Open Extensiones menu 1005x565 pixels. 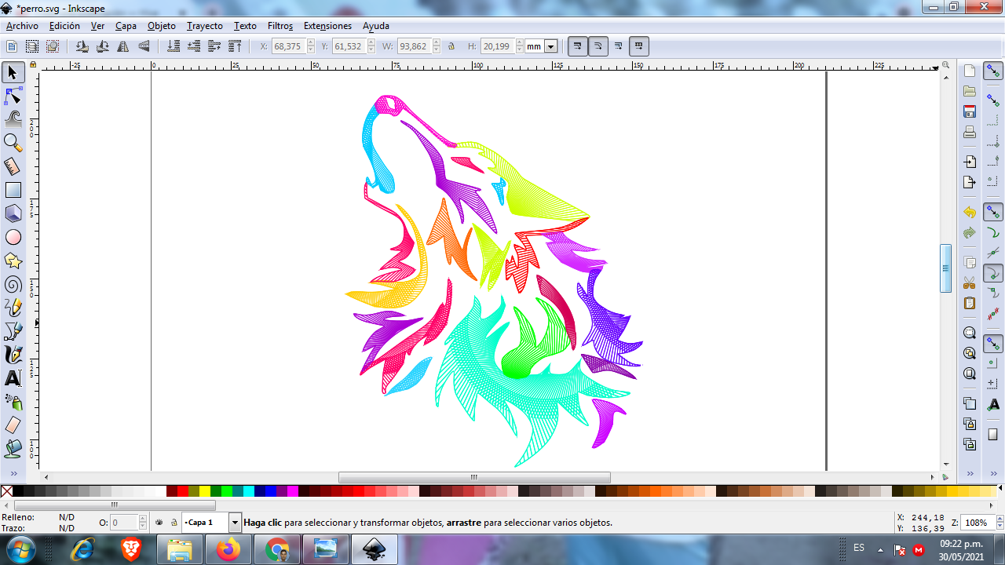tap(327, 26)
